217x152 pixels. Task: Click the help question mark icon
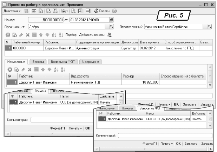click(114, 11)
